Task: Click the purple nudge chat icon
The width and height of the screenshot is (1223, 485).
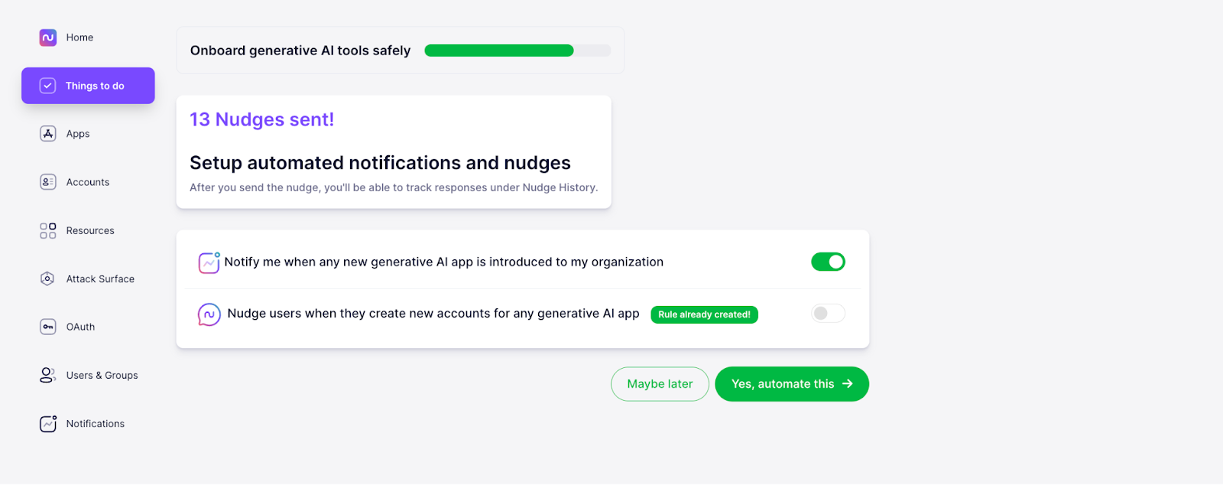Action: pos(207,314)
